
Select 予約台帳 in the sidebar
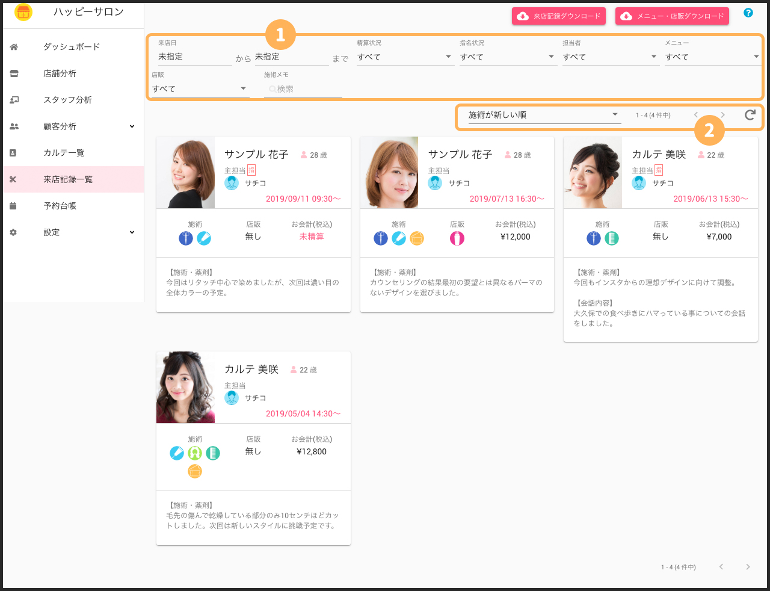pos(60,206)
